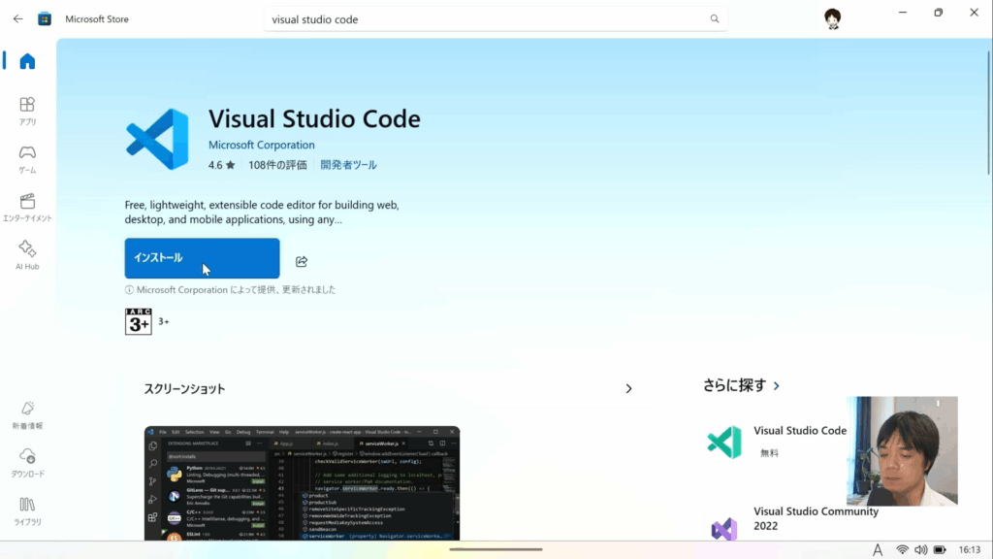Open the user profile avatar
Screen dimensions: 993x559
coord(832,18)
